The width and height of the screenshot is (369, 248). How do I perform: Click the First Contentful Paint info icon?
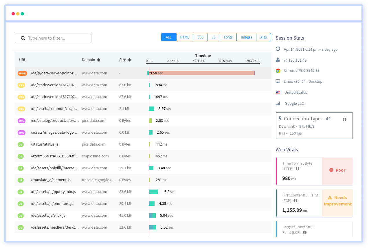[x=295, y=201]
